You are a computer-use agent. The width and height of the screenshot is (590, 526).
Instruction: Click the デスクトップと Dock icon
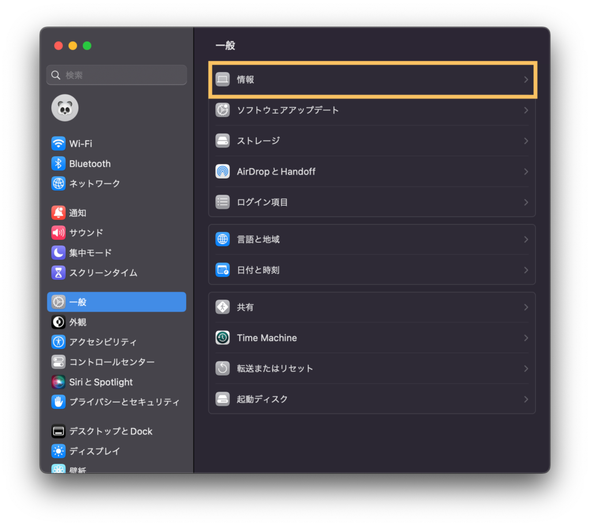58,431
